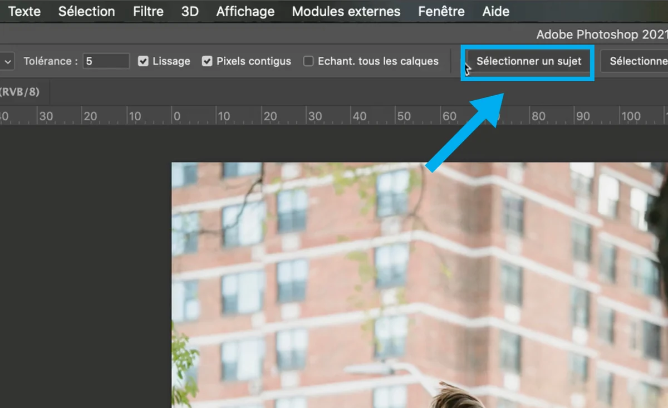Open the Filtre menu

click(148, 11)
